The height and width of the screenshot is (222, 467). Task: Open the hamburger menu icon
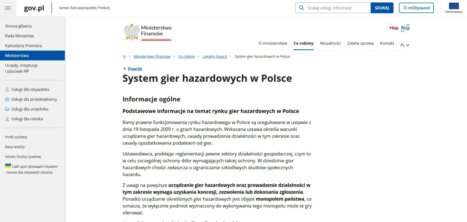coord(8,8)
